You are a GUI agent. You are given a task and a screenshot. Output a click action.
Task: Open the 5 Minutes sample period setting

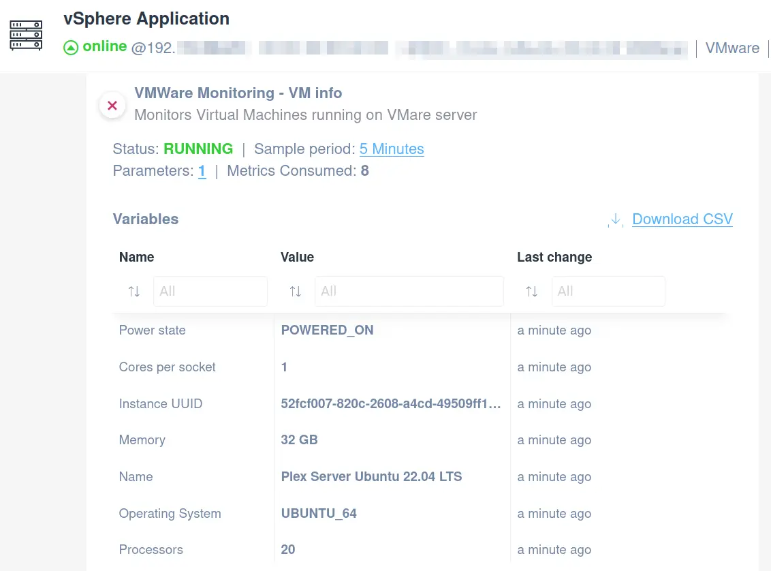pos(392,149)
